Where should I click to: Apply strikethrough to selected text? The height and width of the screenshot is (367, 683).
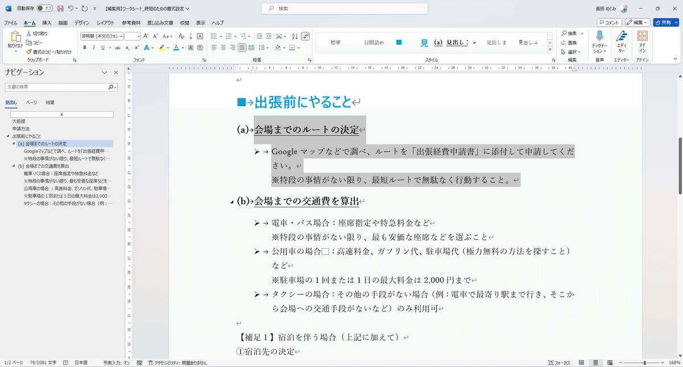coord(117,48)
